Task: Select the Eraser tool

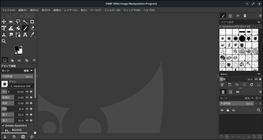Action: pyautogui.click(x=32, y=28)
